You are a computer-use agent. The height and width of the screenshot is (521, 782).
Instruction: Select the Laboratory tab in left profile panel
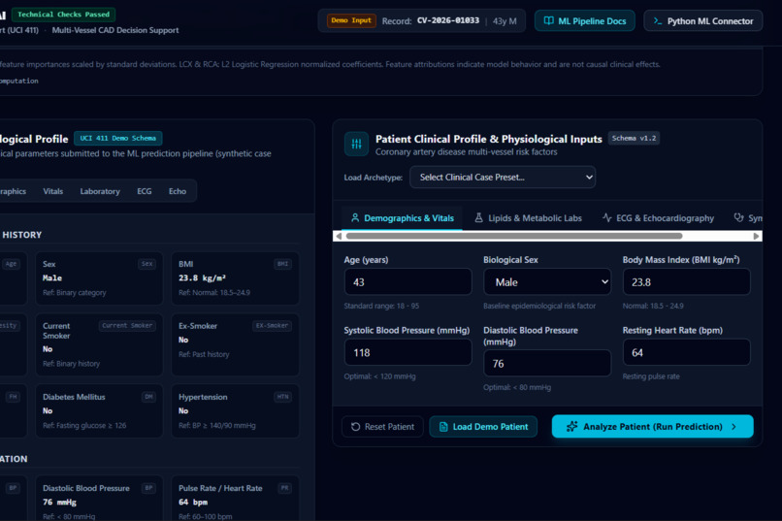click(100, 191)
